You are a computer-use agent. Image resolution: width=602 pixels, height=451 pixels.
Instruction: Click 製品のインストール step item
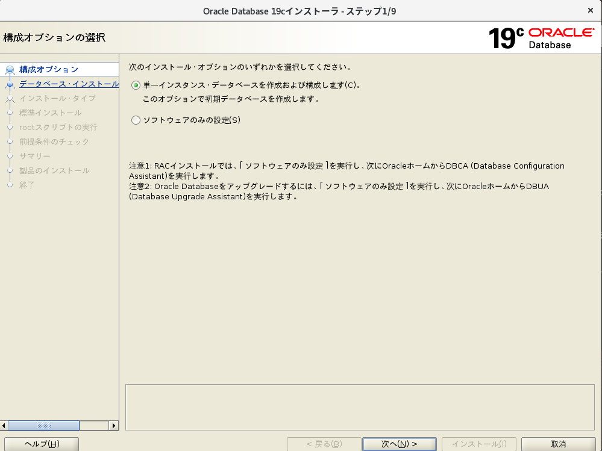click(x=54, y=170)
